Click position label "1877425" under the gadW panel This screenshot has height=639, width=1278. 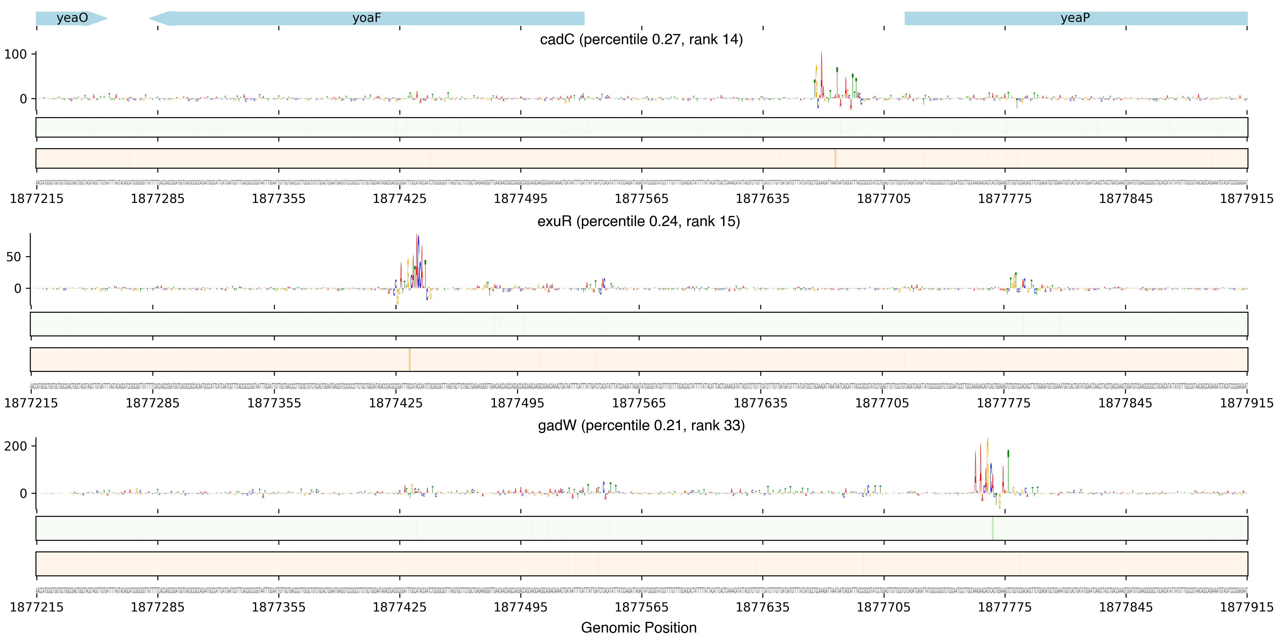tap(400, 607)
